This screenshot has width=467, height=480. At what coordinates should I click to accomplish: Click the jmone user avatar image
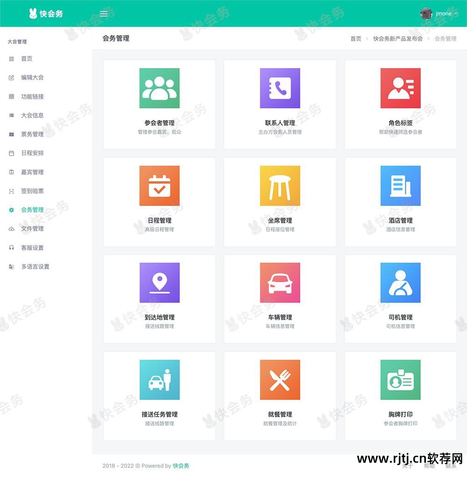point(426,14)
